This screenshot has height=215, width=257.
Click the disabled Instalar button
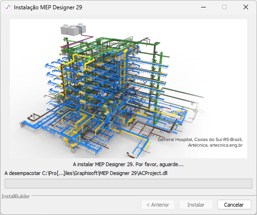[x=196, y=204]
